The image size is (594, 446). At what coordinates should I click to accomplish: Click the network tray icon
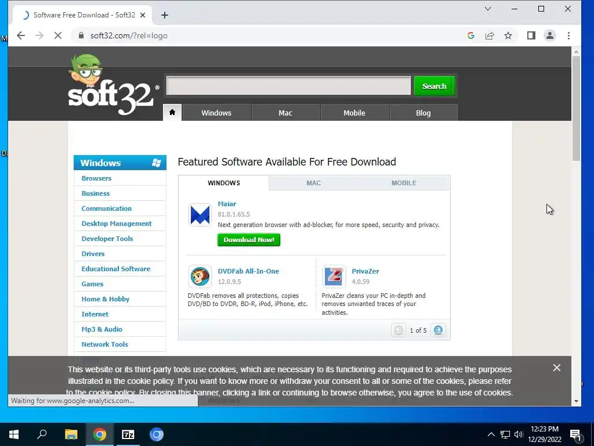pyautogui.click(x=505, y=434)
